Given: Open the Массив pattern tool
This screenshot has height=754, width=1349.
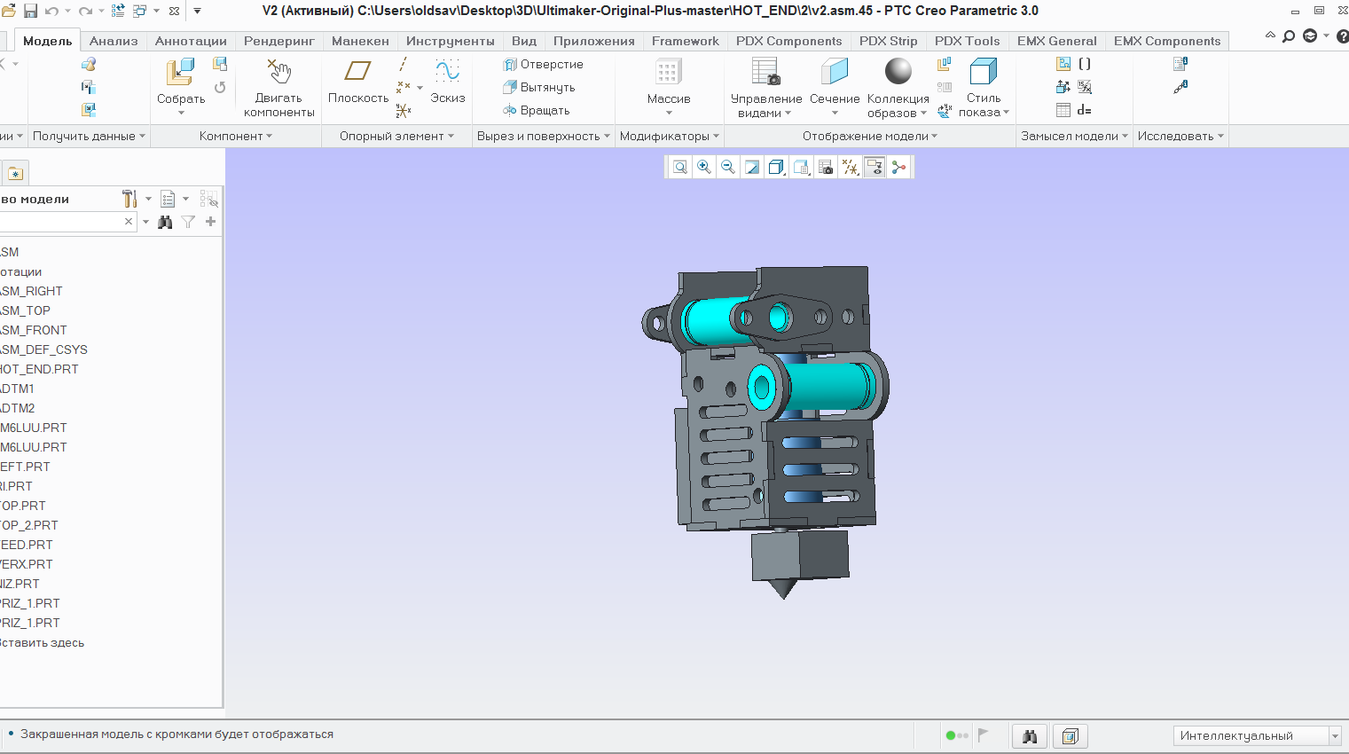Looking at the screenshot, I should point(668,73).
